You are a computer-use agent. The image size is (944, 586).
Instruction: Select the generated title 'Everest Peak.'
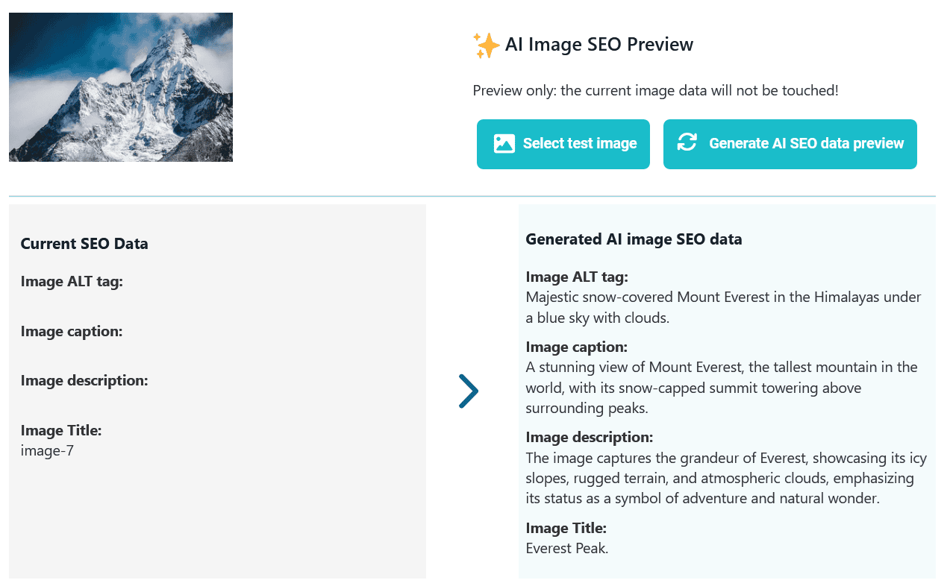566,548
